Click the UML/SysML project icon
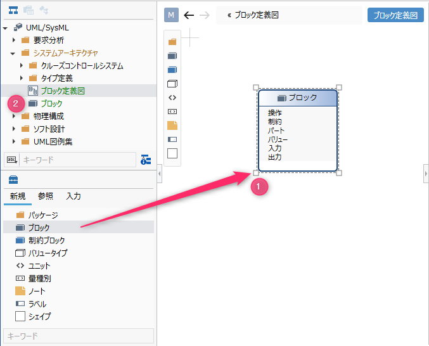Screen dimensions: 429x346 (18, 27)
